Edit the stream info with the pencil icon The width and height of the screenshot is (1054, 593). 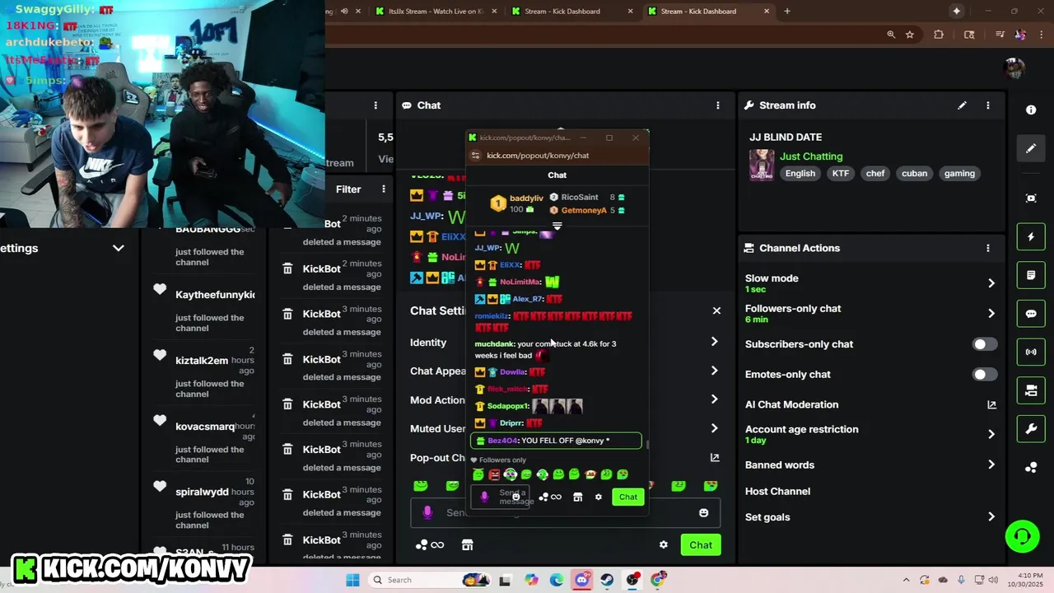click(x=962, y=105)
